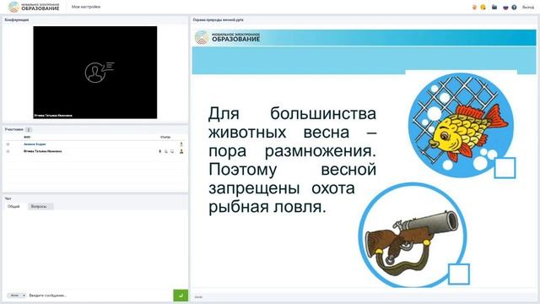Screen dimensions: 540x304
Task: Click the row marker left of first participant
Action: coord(8,144)
